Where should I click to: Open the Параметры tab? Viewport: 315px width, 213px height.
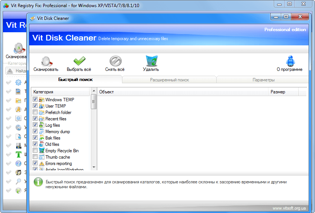263,80
